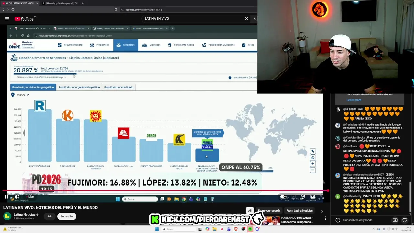Select Presidencial tab in streamed ONPE page
The width and height of the screenshot is (414, 233).
pos(100,45)
